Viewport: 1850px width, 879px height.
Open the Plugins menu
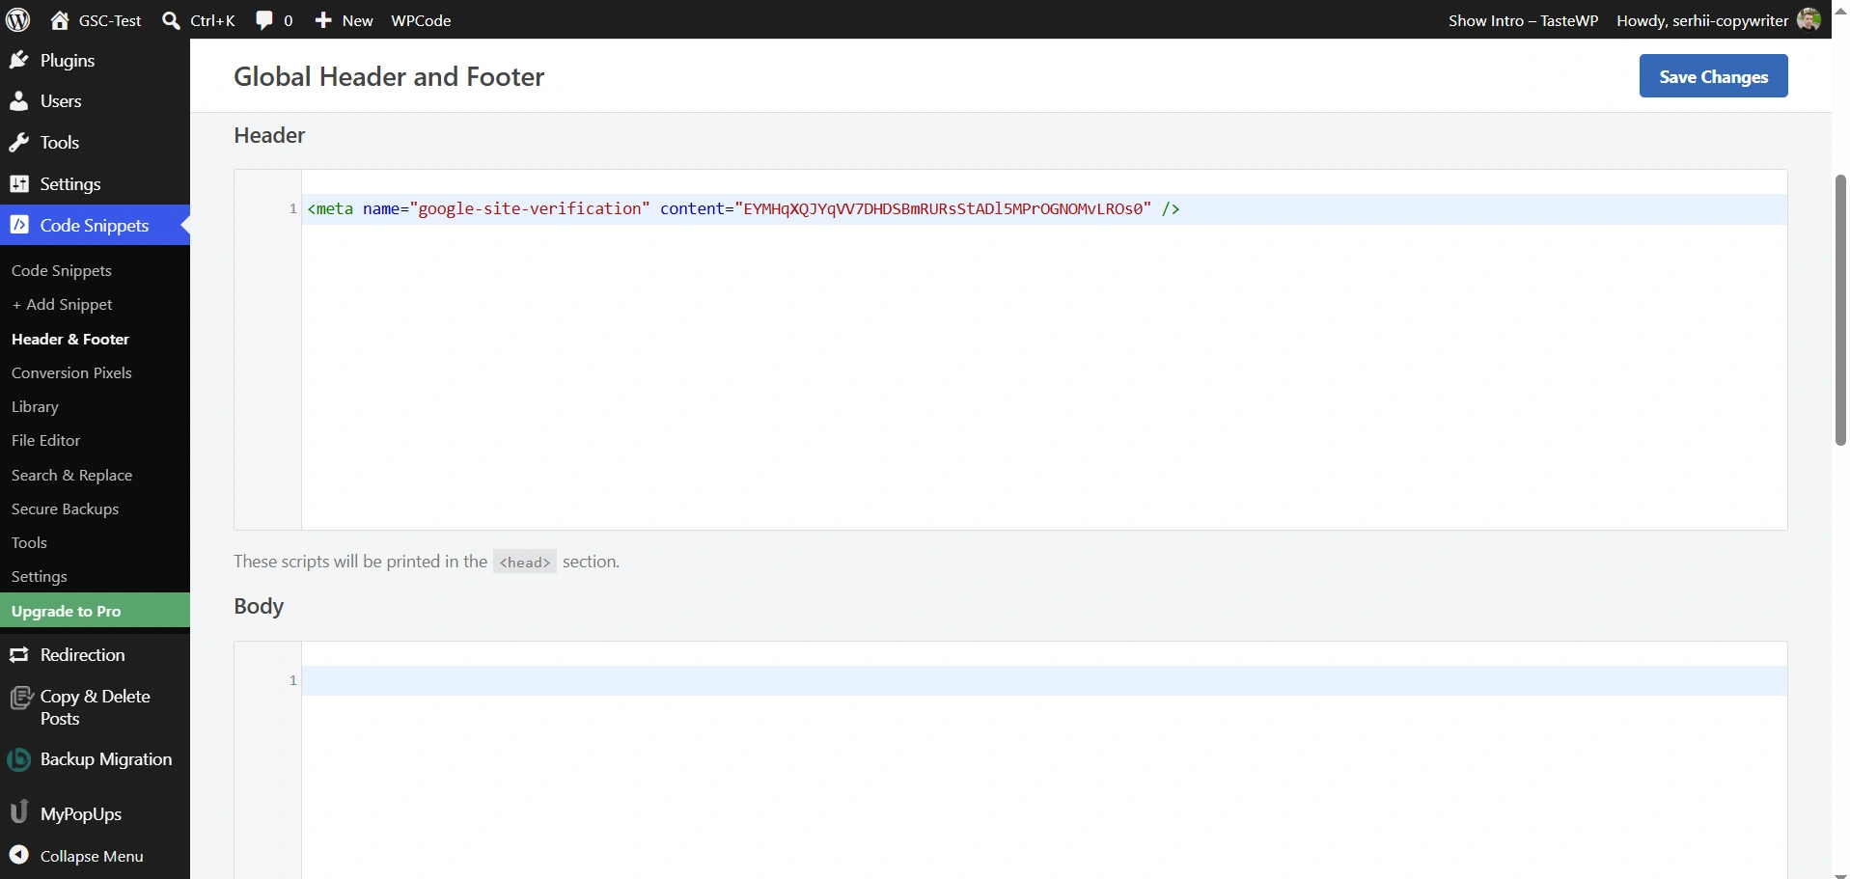[68, 60]
